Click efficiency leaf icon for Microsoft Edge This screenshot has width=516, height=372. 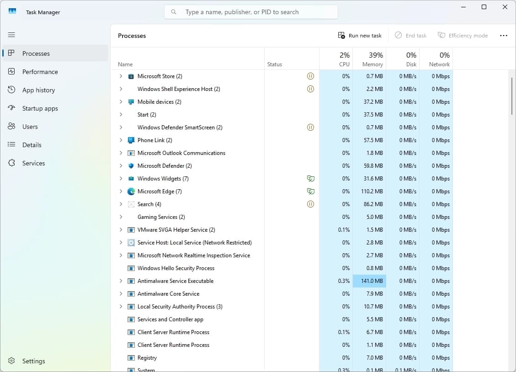pos(310,191)
